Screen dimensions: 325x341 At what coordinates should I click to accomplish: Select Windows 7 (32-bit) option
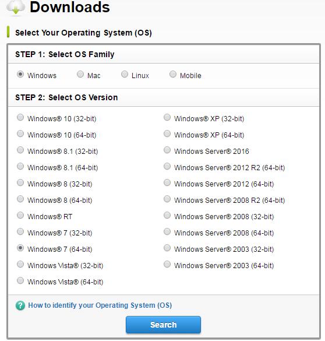[20, 231]
